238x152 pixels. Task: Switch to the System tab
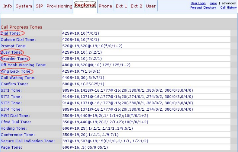(24, 6)
